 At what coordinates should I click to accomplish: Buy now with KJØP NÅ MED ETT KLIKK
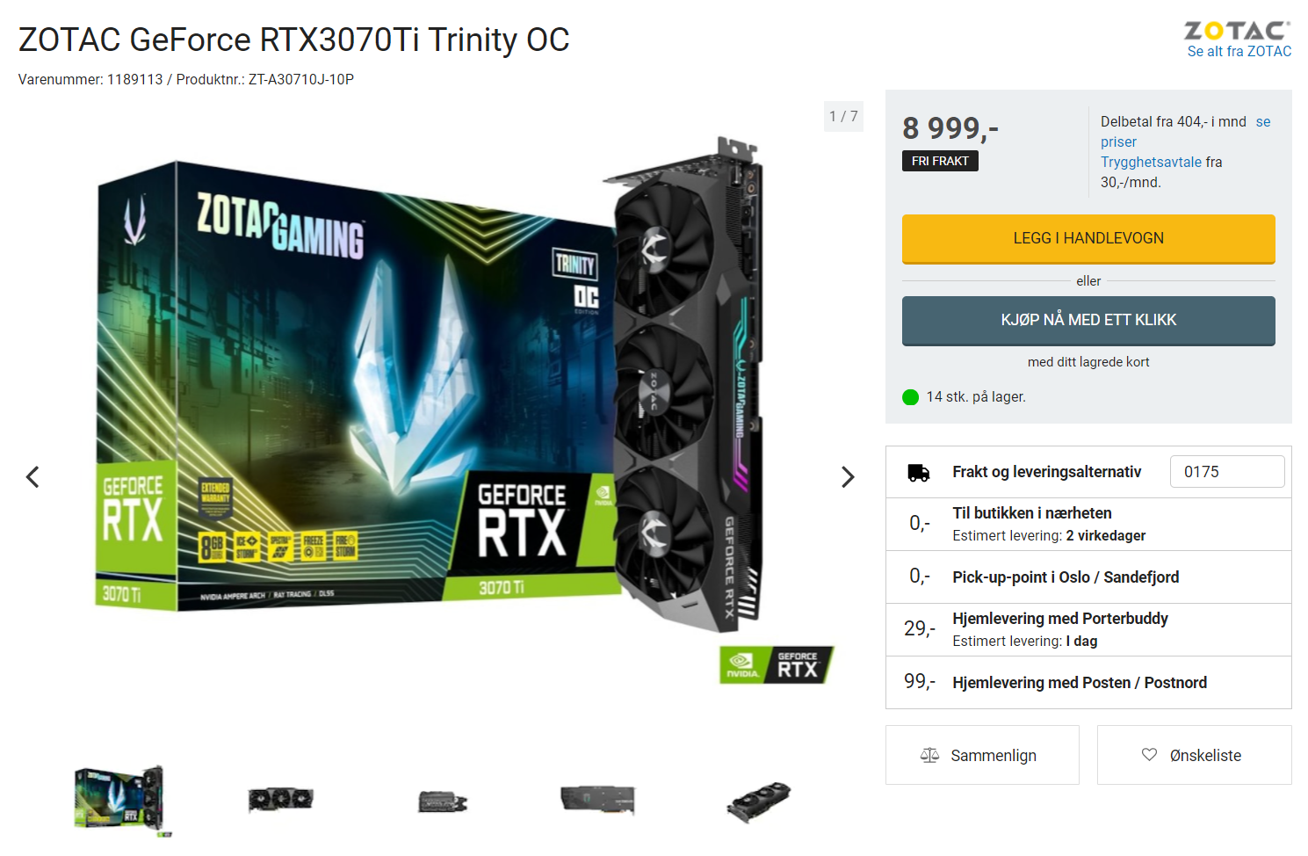1088,321
